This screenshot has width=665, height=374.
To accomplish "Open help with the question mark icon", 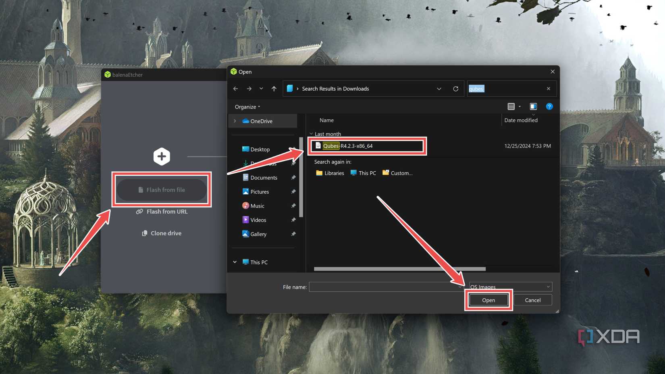I will point(549,106).
